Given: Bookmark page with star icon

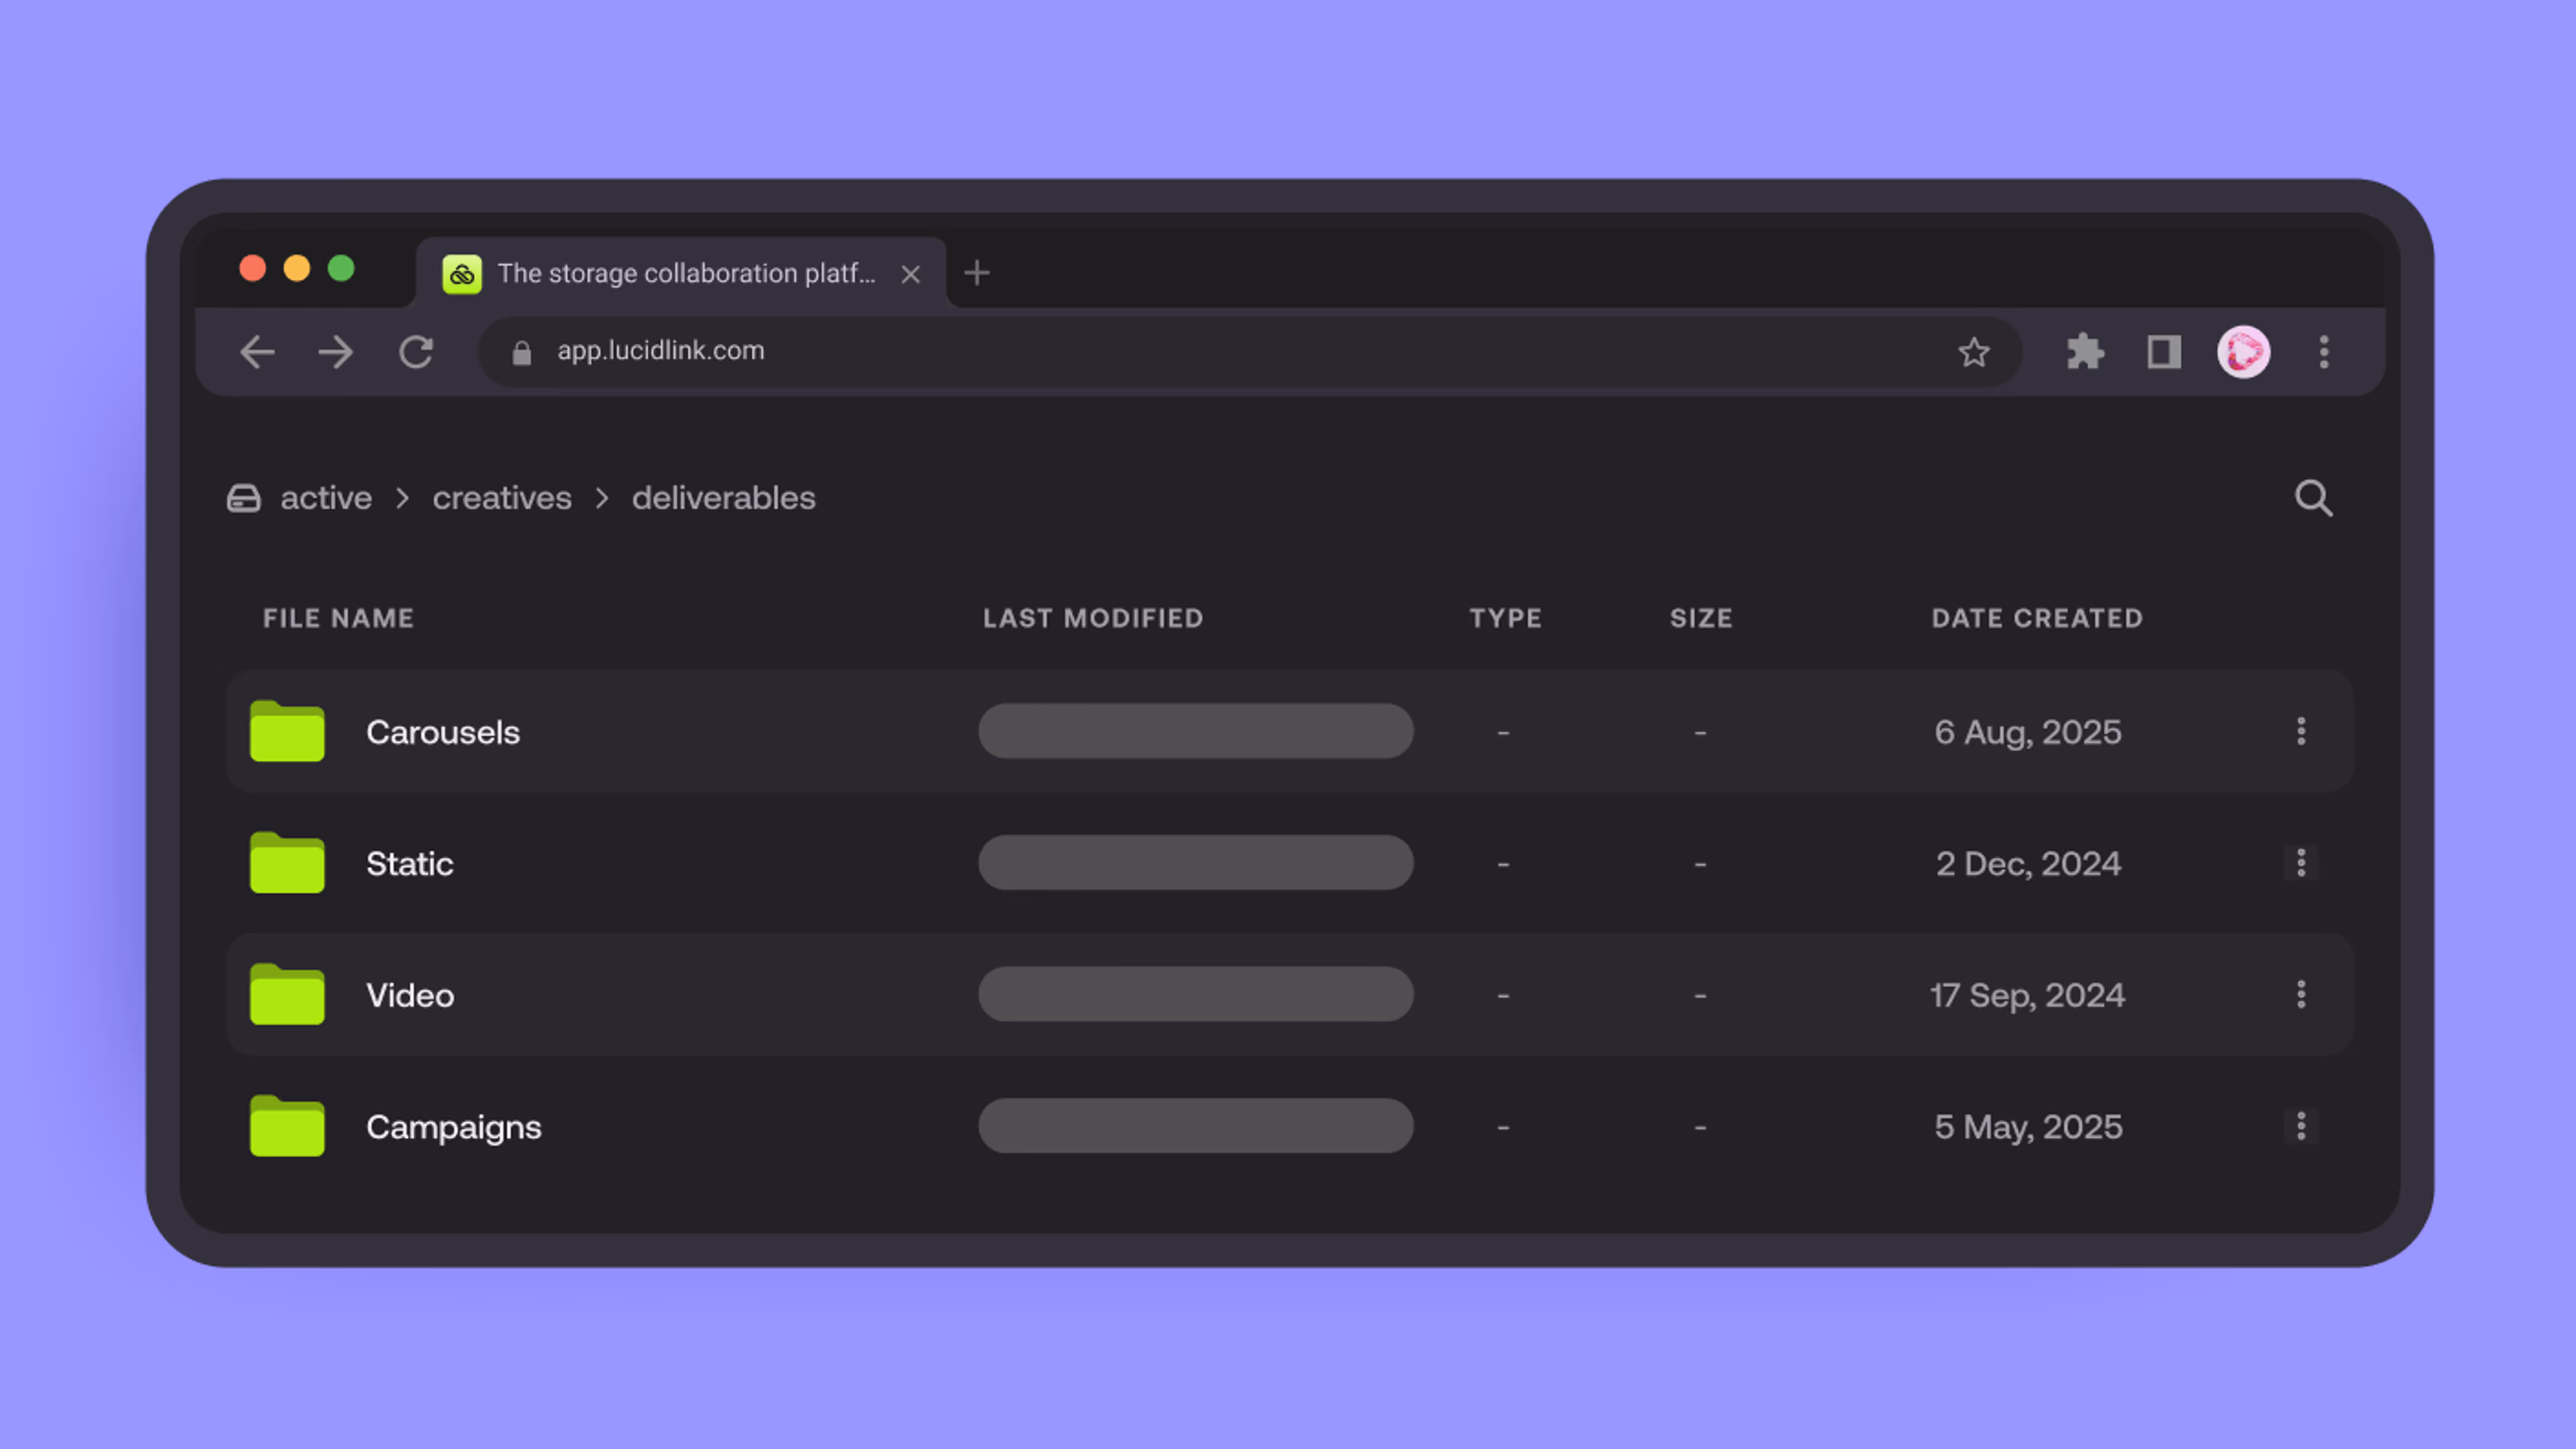Looking at the screenshot, I should (x=1973, y=352).
